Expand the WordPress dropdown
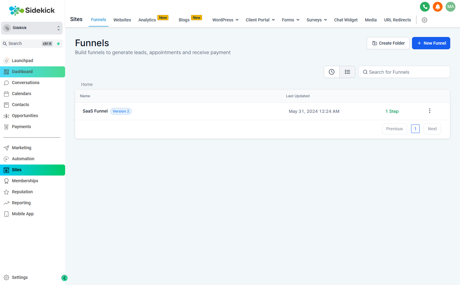The width and height of the screenshot is (460, 285). pyautogui.click(x=225, y=20)
